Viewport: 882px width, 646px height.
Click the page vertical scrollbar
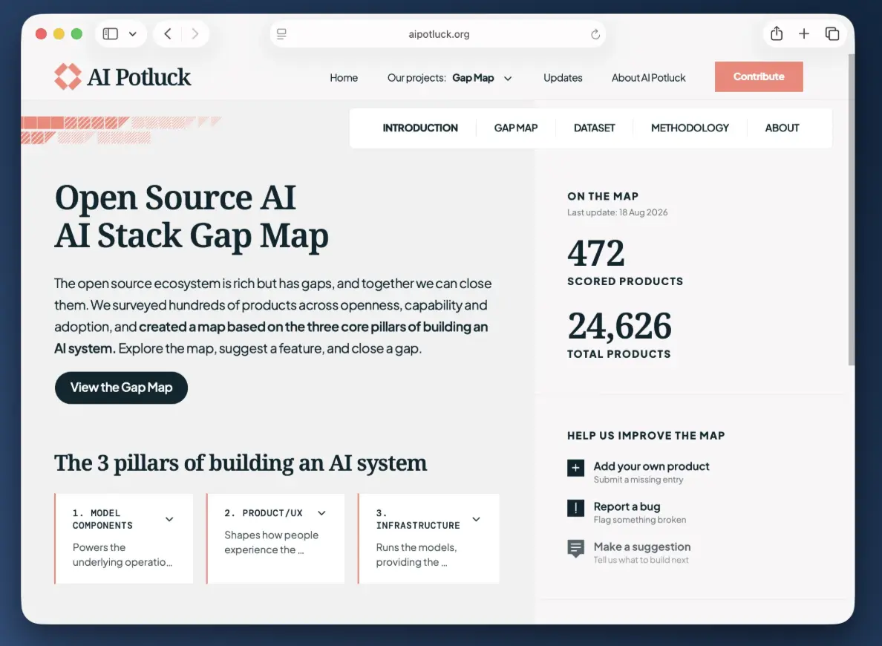tap(851, 209)
